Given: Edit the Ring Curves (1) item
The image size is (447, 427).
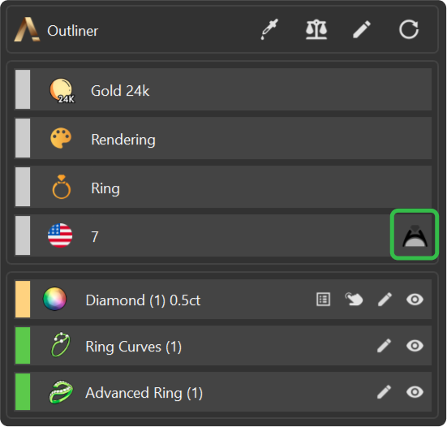Looking at the screenshot, I should coord(385,346).
